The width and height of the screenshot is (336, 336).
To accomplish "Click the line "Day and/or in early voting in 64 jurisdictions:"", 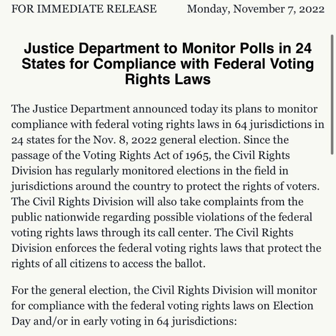I will click(124, 321).
